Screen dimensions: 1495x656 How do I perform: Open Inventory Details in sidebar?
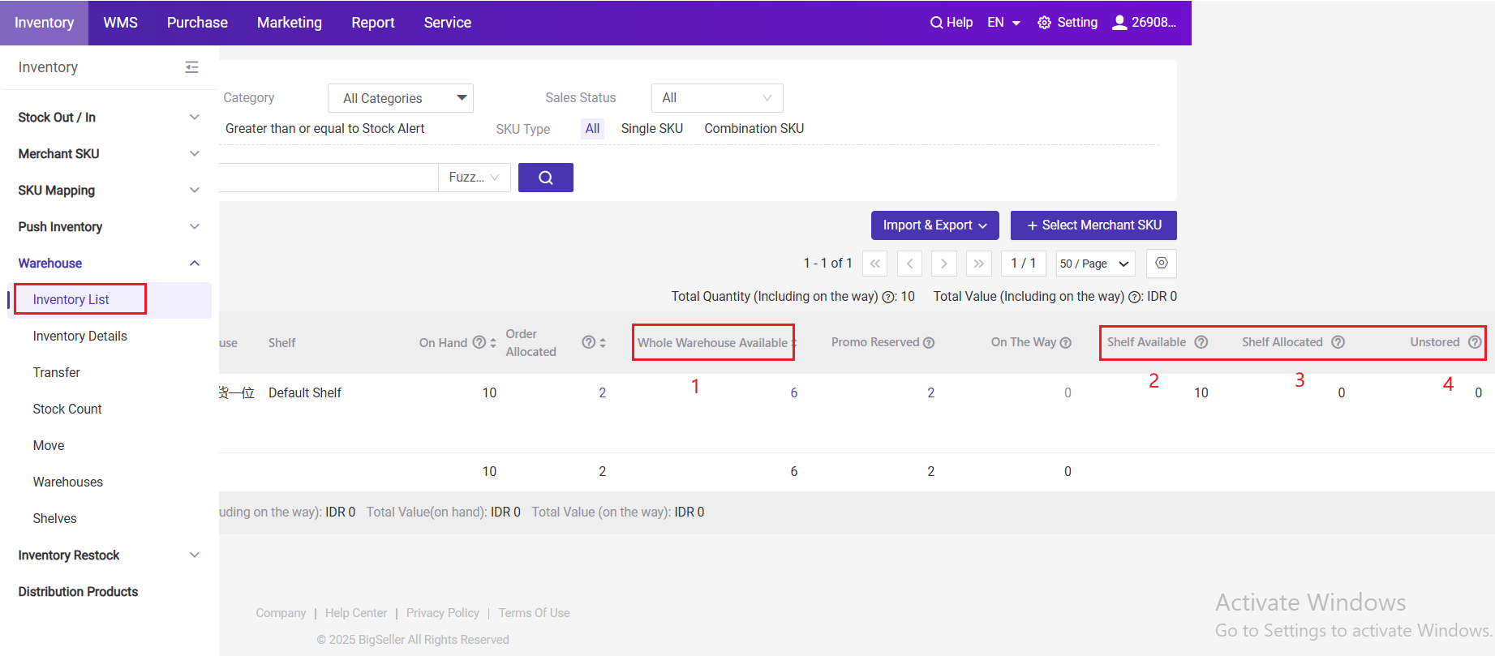coord(79,336)
